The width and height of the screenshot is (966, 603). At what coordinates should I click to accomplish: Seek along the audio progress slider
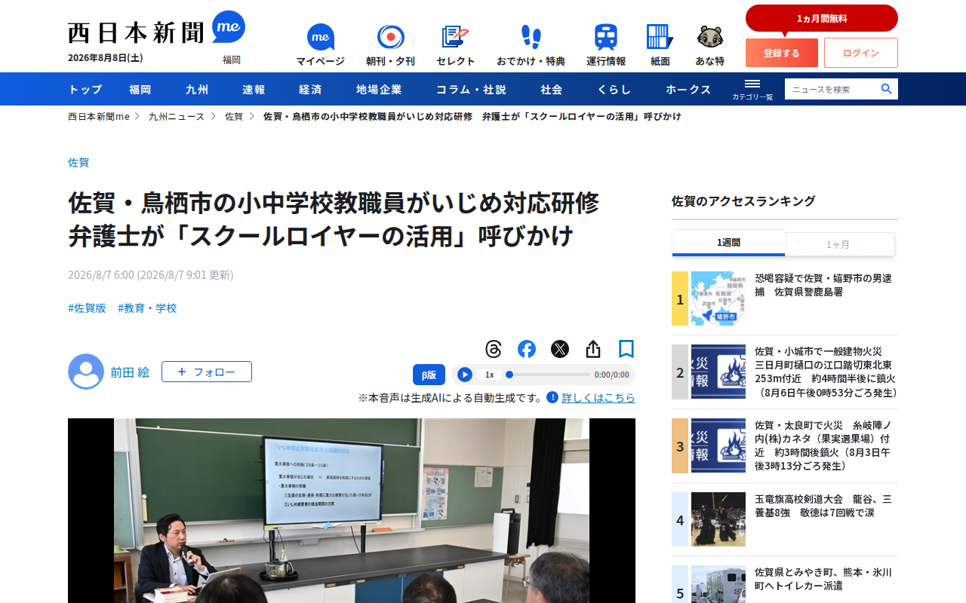(x=548, y=375)
